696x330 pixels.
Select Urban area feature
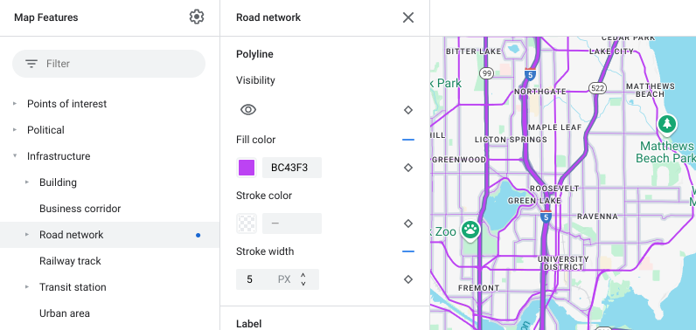pyautogui.click(x=65, y=313)
